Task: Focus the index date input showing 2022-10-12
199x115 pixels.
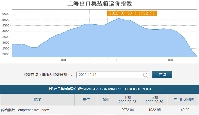Action: pyautogui.click(x=110, y=75)
